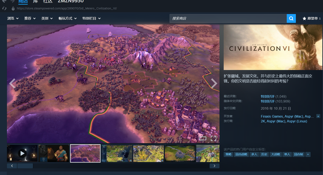Open the Aspyr (Linux) publisher link
Viewport: 323px width, 175px height.
(297, 121)
